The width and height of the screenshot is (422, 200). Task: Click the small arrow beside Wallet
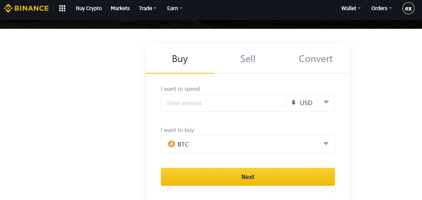pyautogui.click(x=359, y=8)
